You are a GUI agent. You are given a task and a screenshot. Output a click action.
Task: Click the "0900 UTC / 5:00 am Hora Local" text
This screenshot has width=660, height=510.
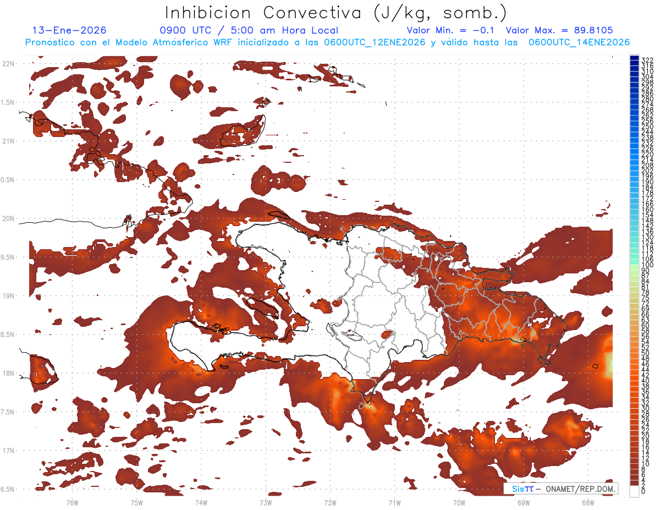click(x=249, y=30)
